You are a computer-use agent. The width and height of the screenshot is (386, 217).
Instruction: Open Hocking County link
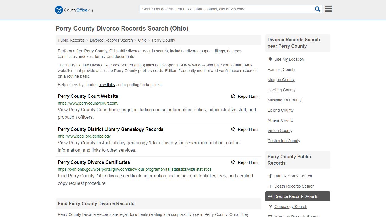[281, 90]
